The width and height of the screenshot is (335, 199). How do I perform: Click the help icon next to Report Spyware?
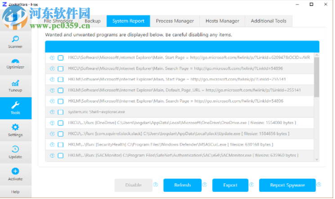point(319,185)
